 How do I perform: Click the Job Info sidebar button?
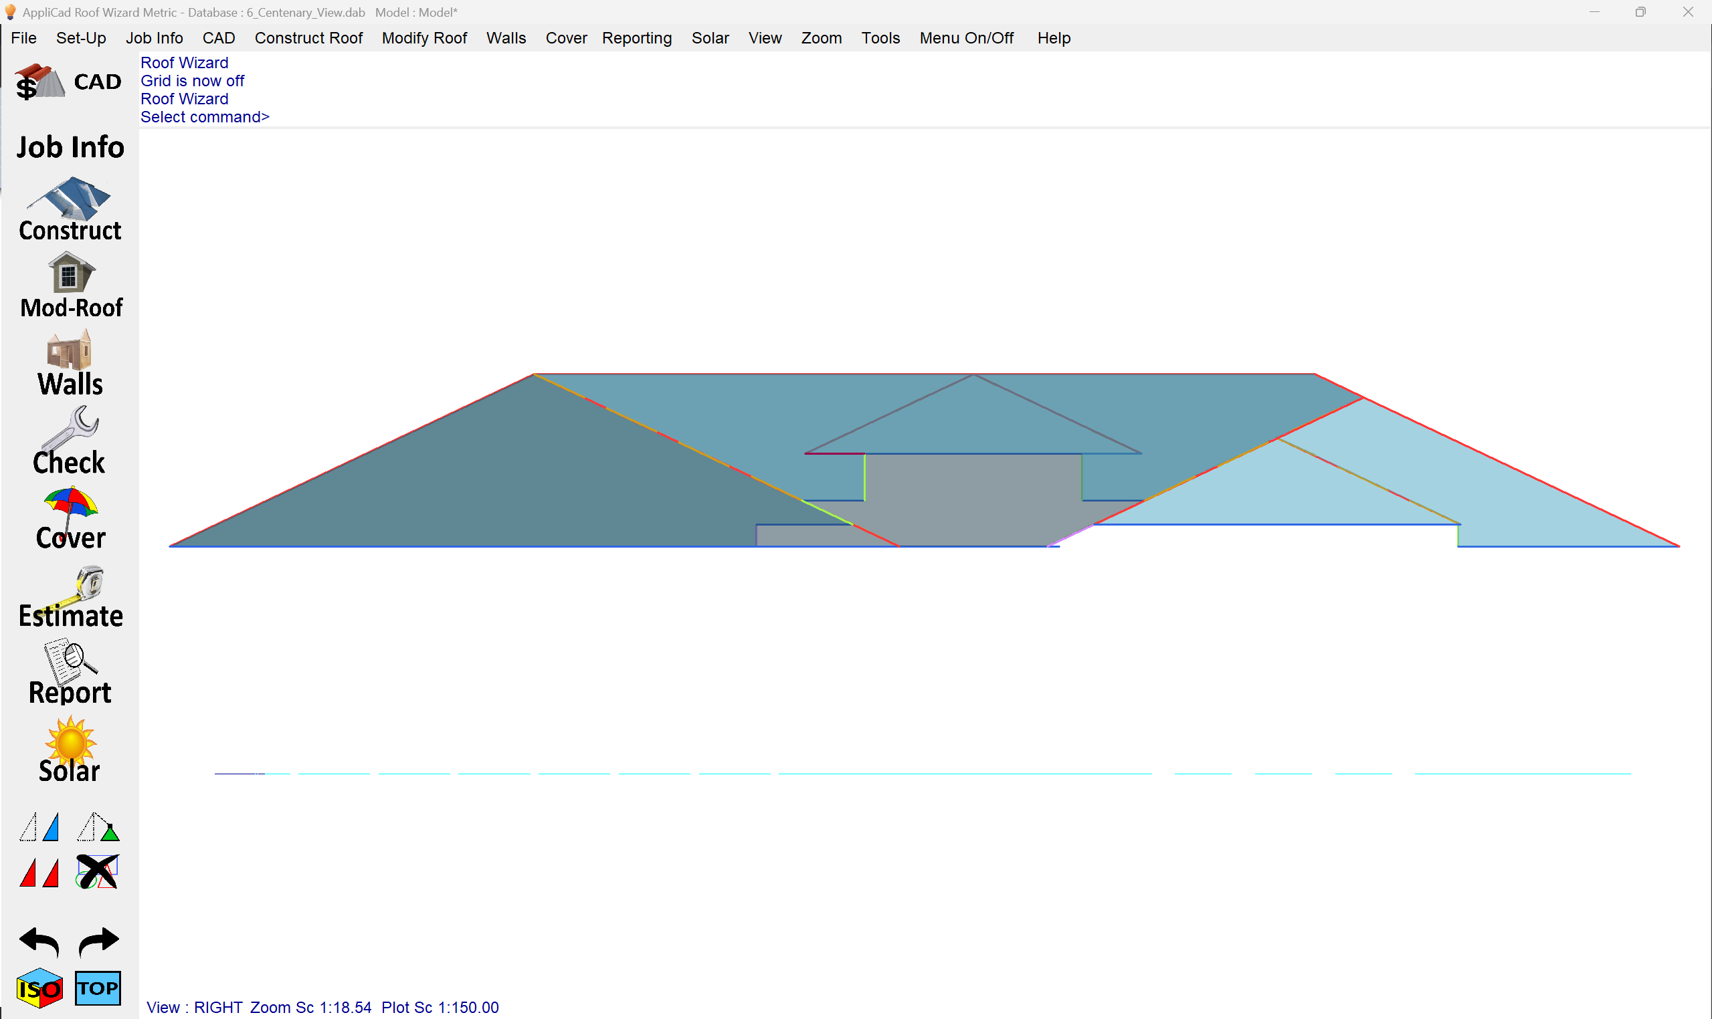70,147
